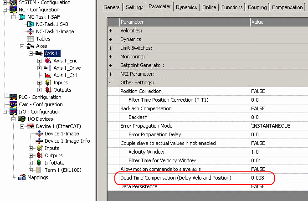Click the Cam - Configuration icon

tap(13, 104)
